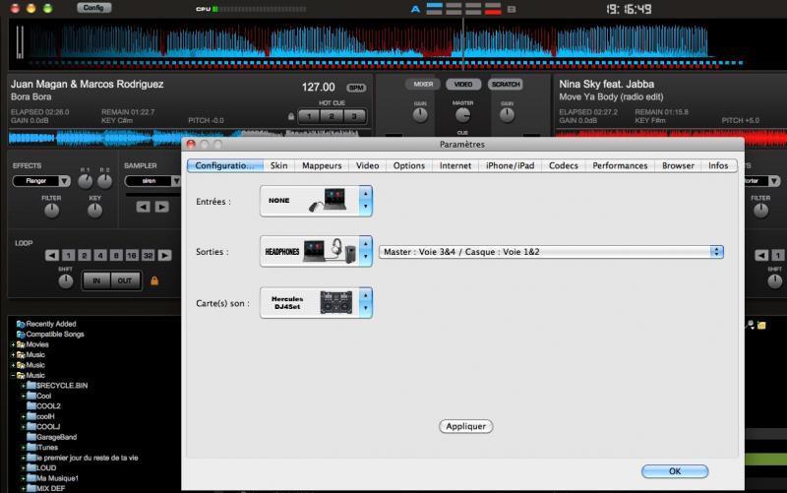
Task: Open the Infos tab
Action: click(x=718, y=165)
